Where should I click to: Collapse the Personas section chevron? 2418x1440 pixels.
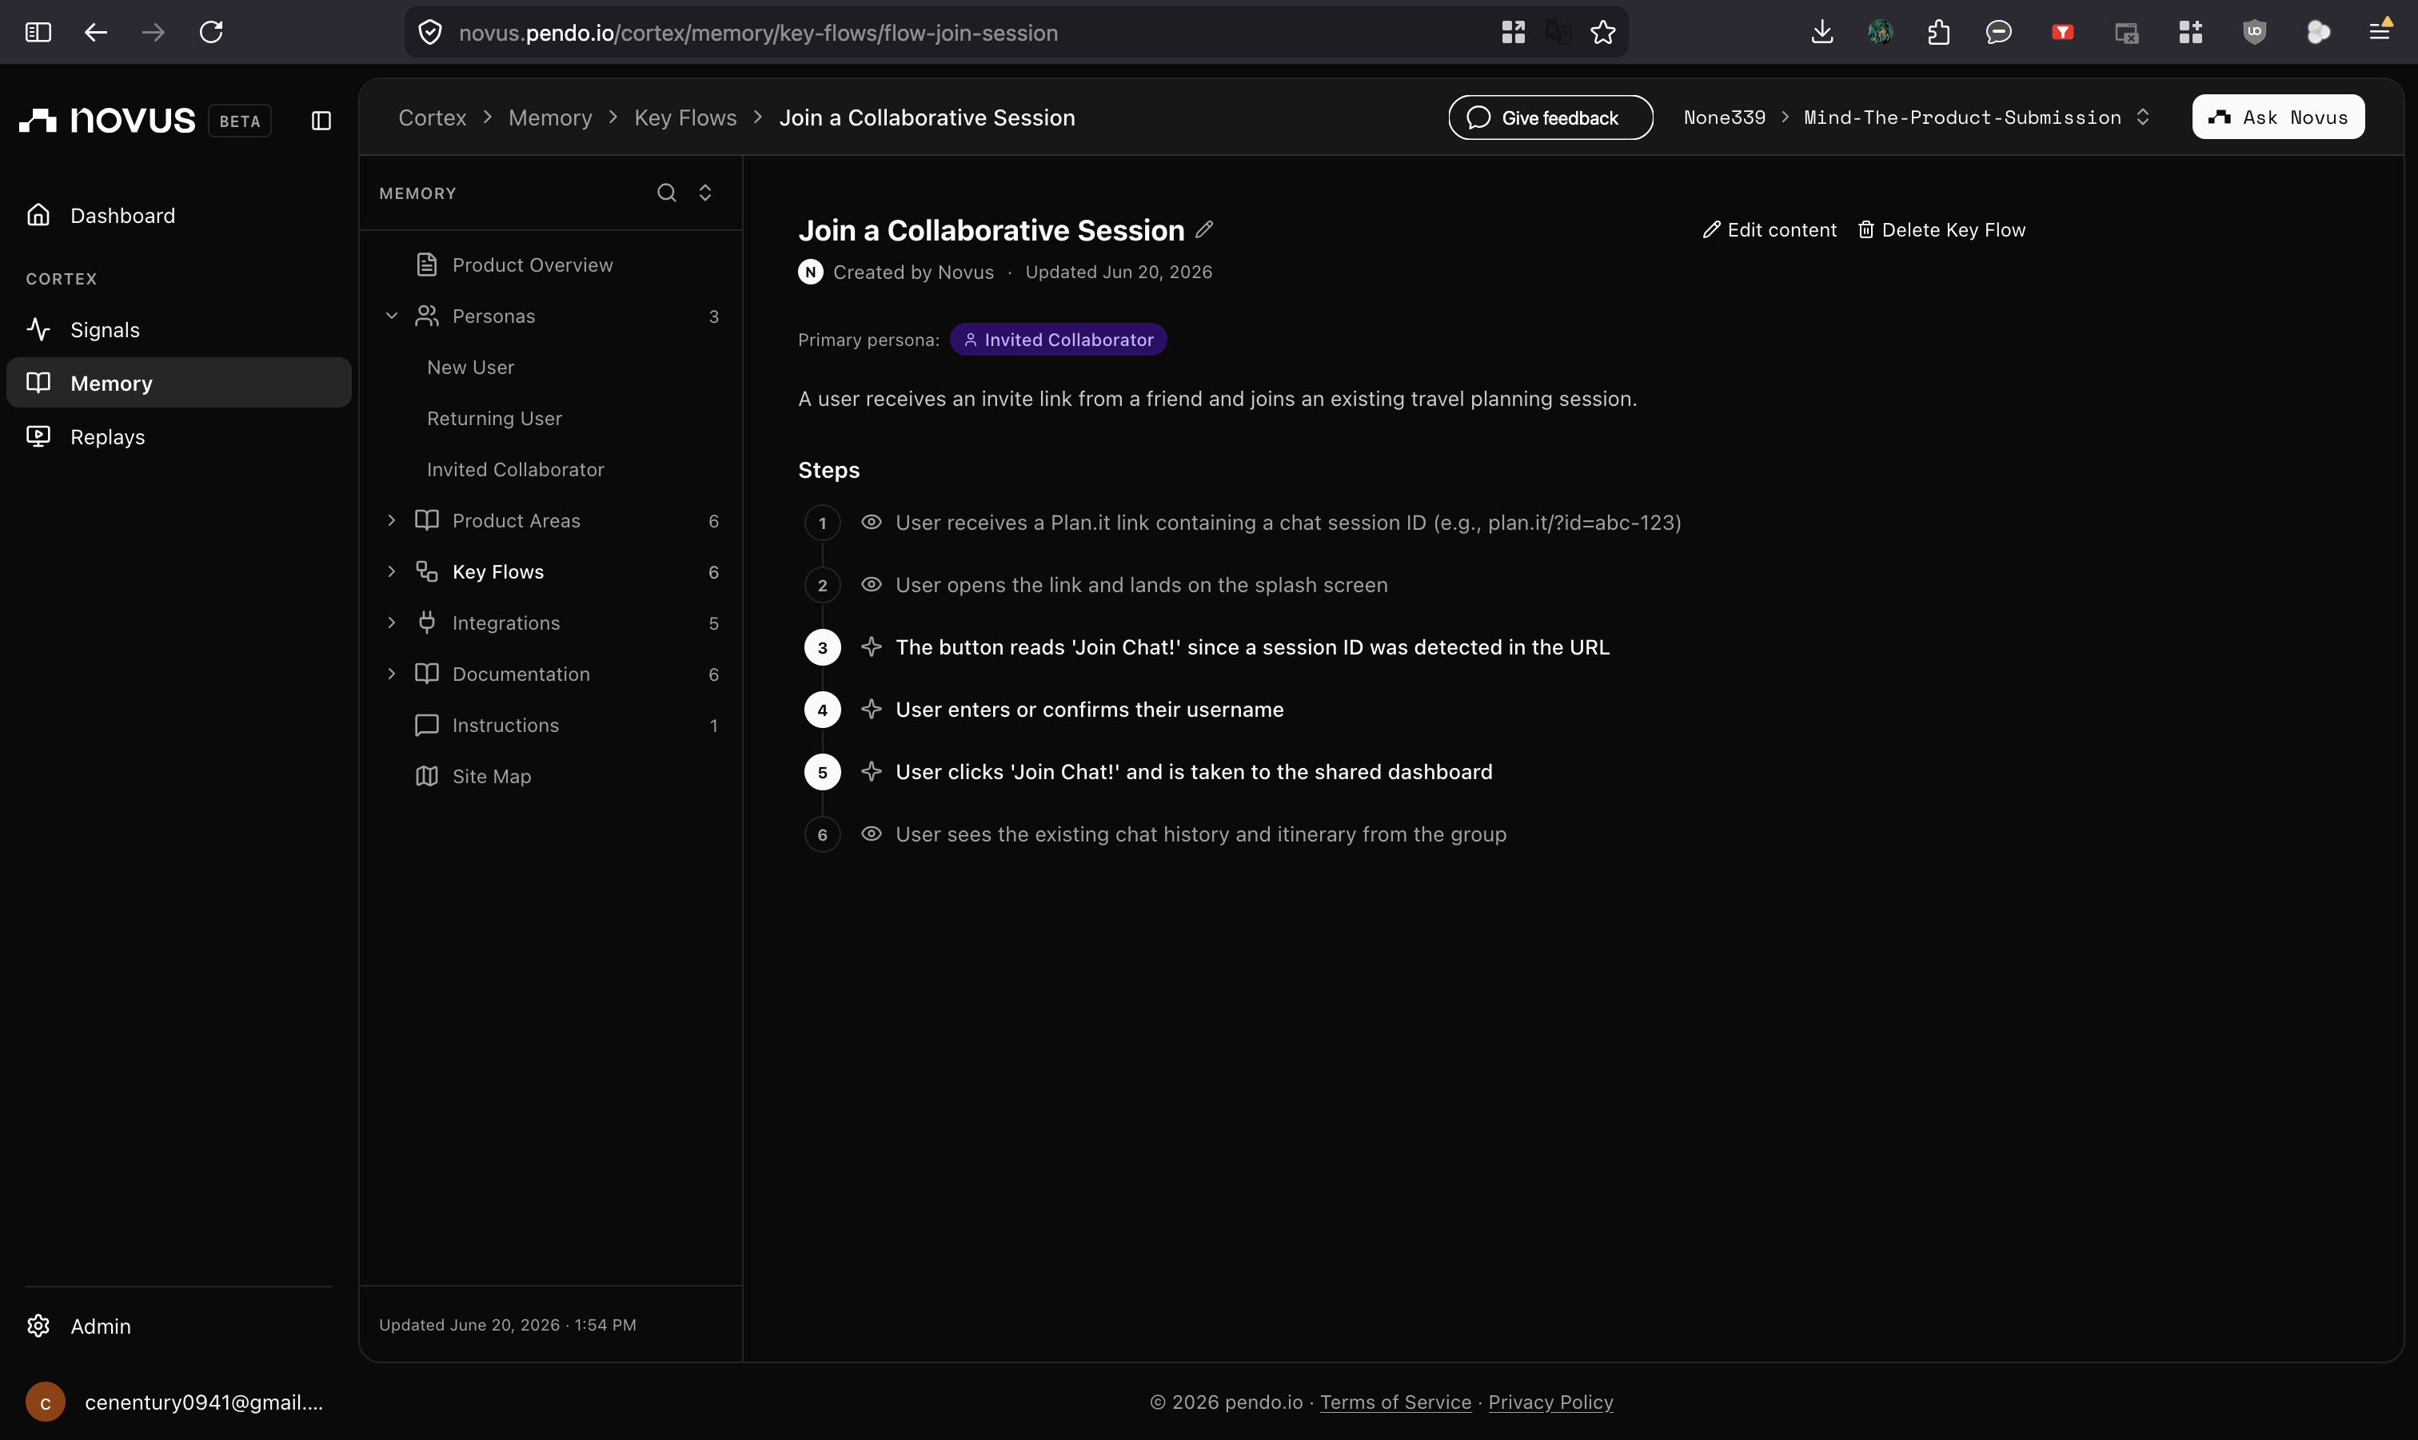(392, 316)
